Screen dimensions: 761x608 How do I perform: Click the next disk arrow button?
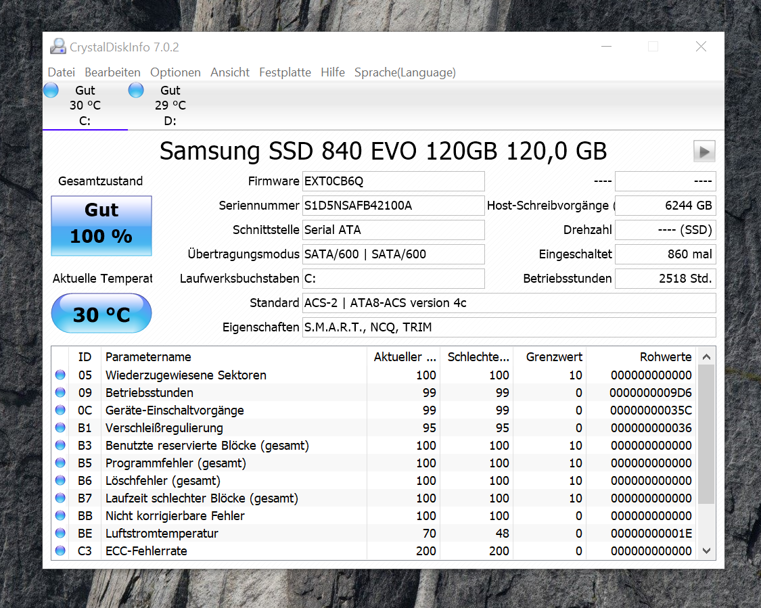(704, 151)
